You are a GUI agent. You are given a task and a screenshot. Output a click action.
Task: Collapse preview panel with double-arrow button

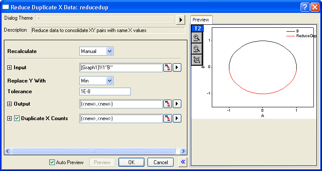coord(182,162)
